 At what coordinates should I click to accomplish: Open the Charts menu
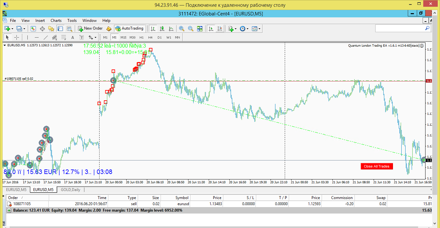pyautogui.click(x=56, y=20)
